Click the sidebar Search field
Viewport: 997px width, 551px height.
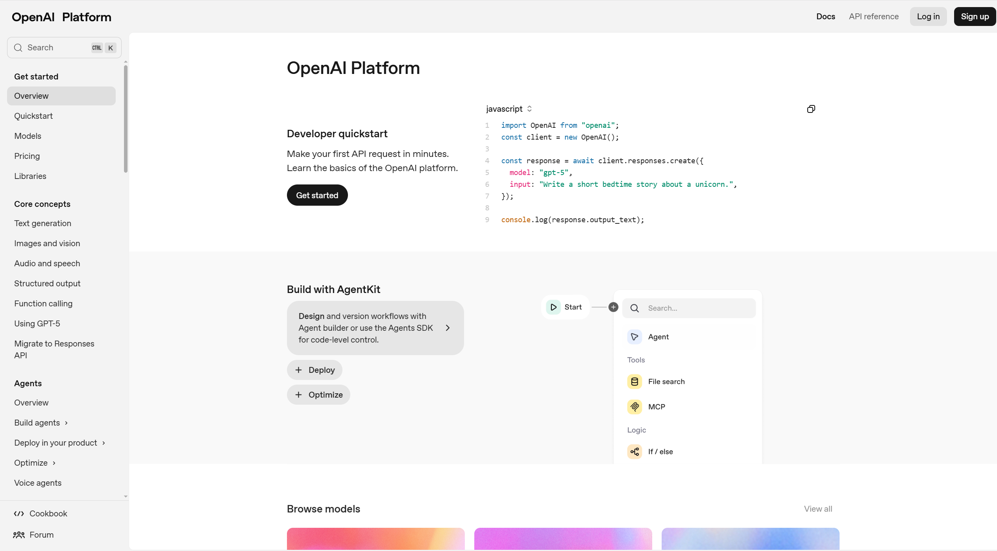[55, 48]
